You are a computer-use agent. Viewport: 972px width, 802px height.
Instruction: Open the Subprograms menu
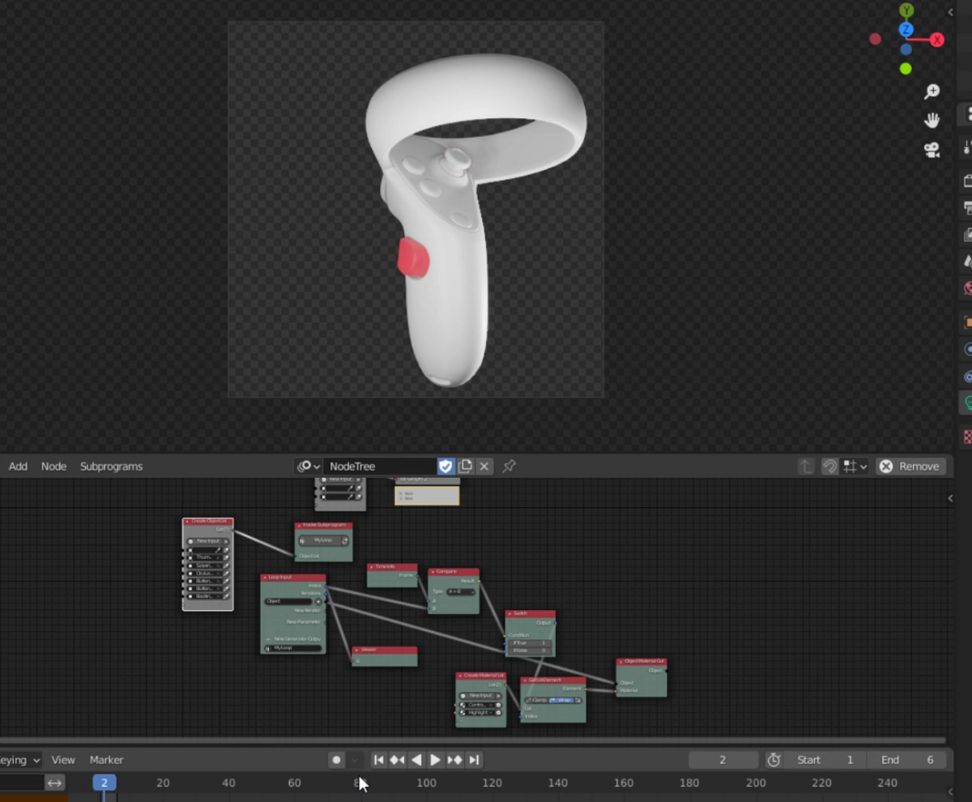coord(111,466)
